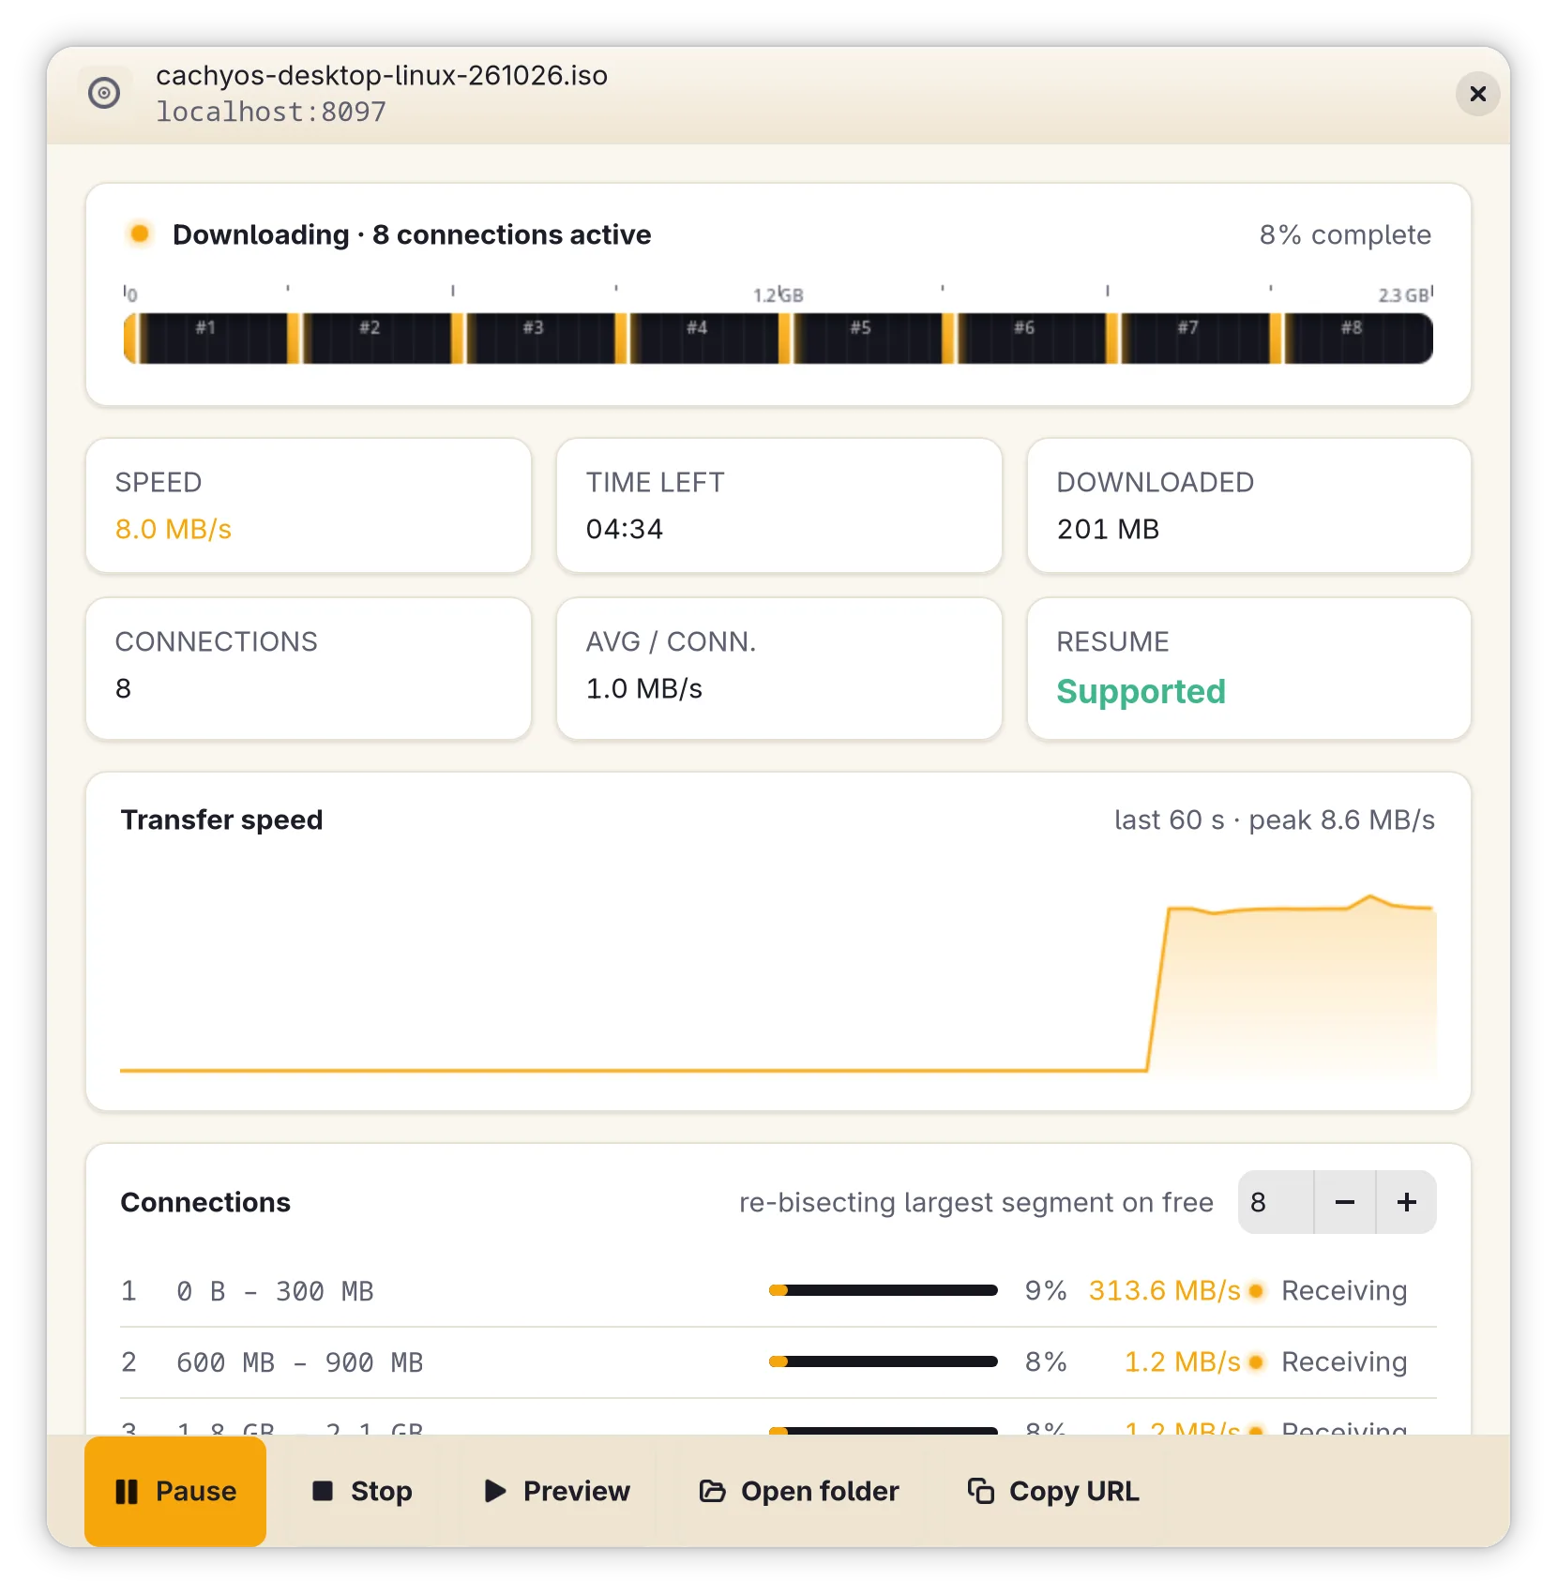
Task: Increase the connection count with plus
Action: point(1406,1202)
